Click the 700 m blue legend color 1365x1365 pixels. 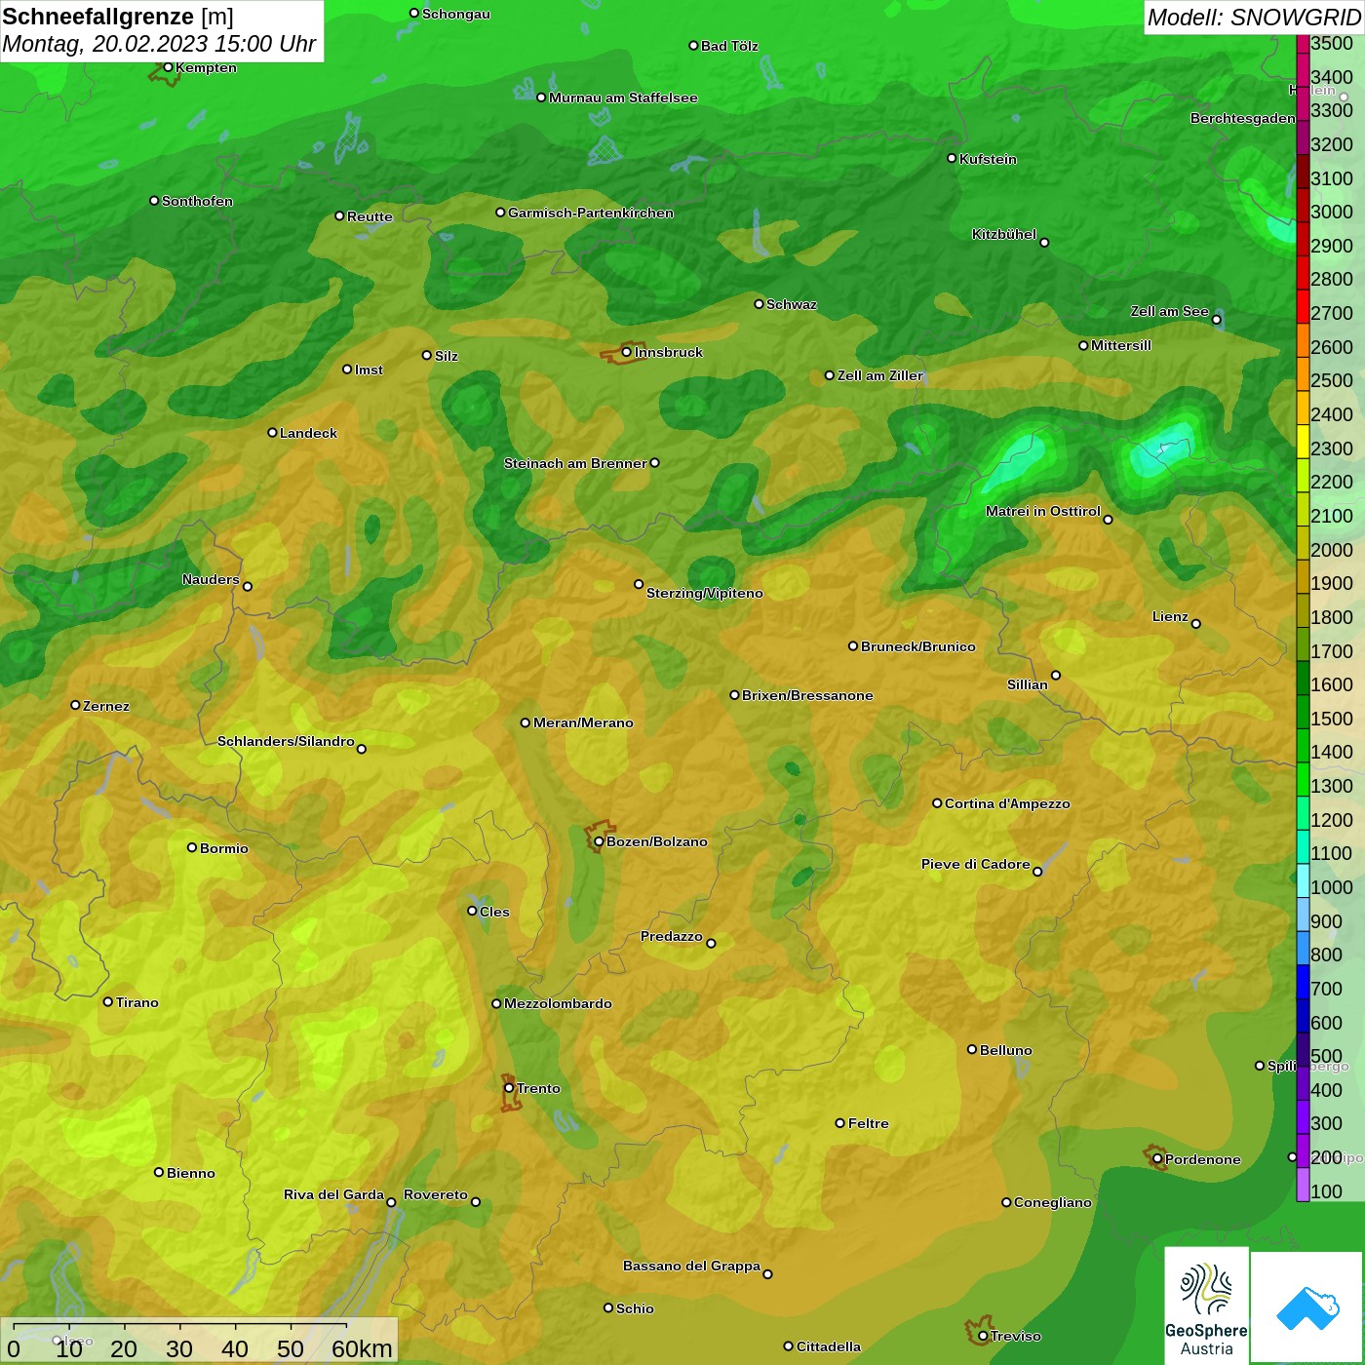click(1303, 982)
